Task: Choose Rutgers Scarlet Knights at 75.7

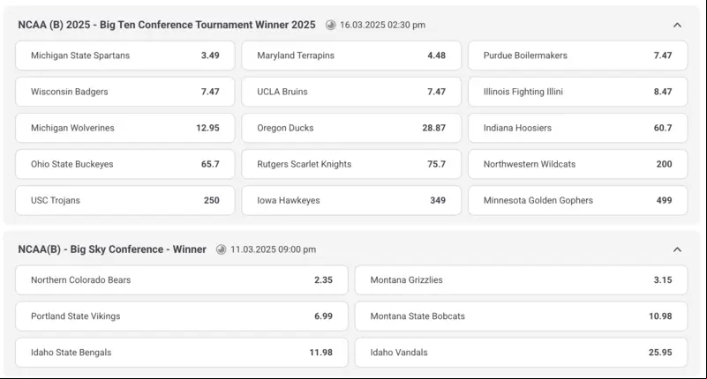Action: 351,164
